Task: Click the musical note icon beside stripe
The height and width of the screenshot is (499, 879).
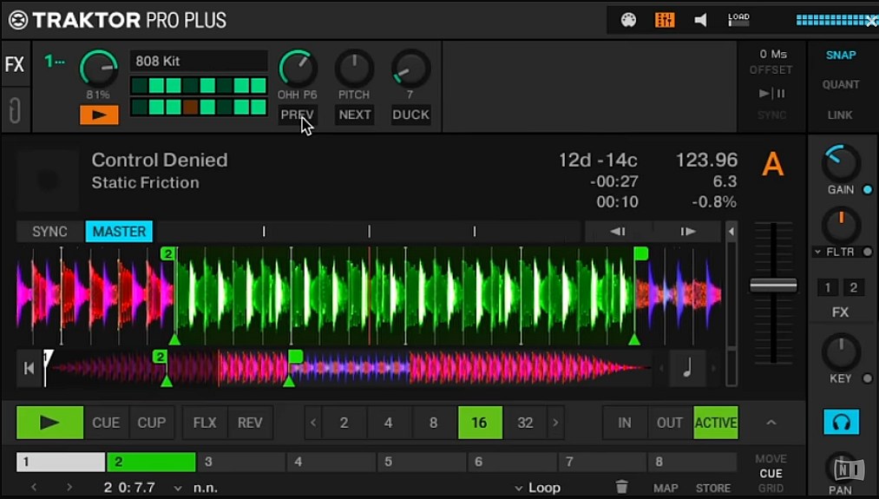Action: coord(687,368)
